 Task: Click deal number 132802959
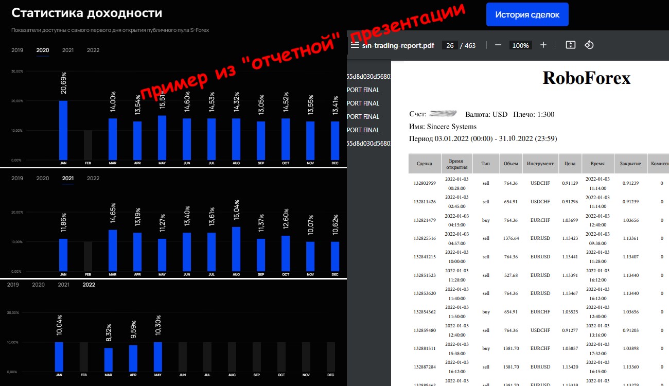tap(425, 183)
